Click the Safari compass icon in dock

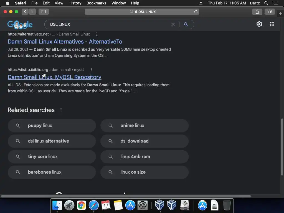[x=94, y=206]
